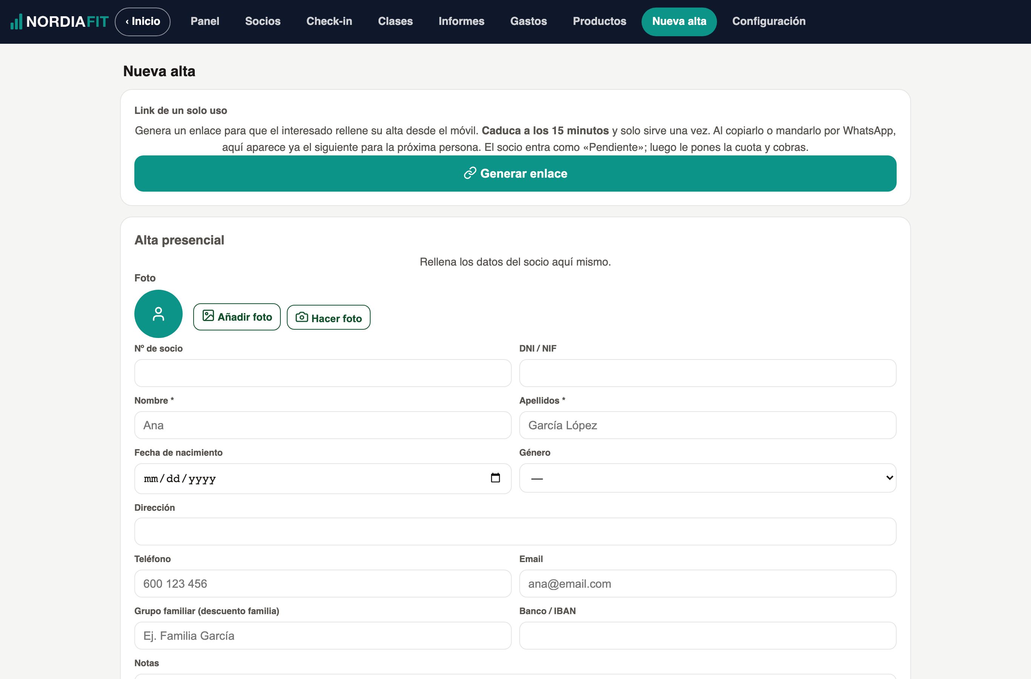
Task: Click the Generar enlace button
Action: pyautogui.click(x=515, y=174)
